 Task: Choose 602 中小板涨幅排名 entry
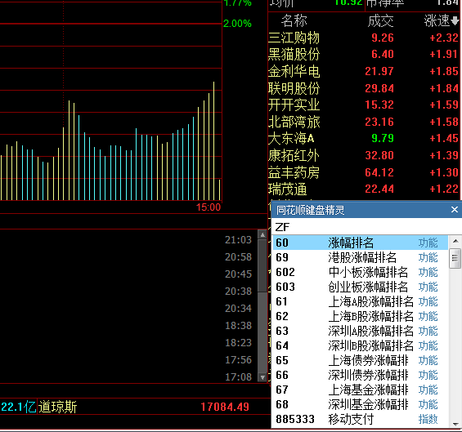click(x=360, y=272)
